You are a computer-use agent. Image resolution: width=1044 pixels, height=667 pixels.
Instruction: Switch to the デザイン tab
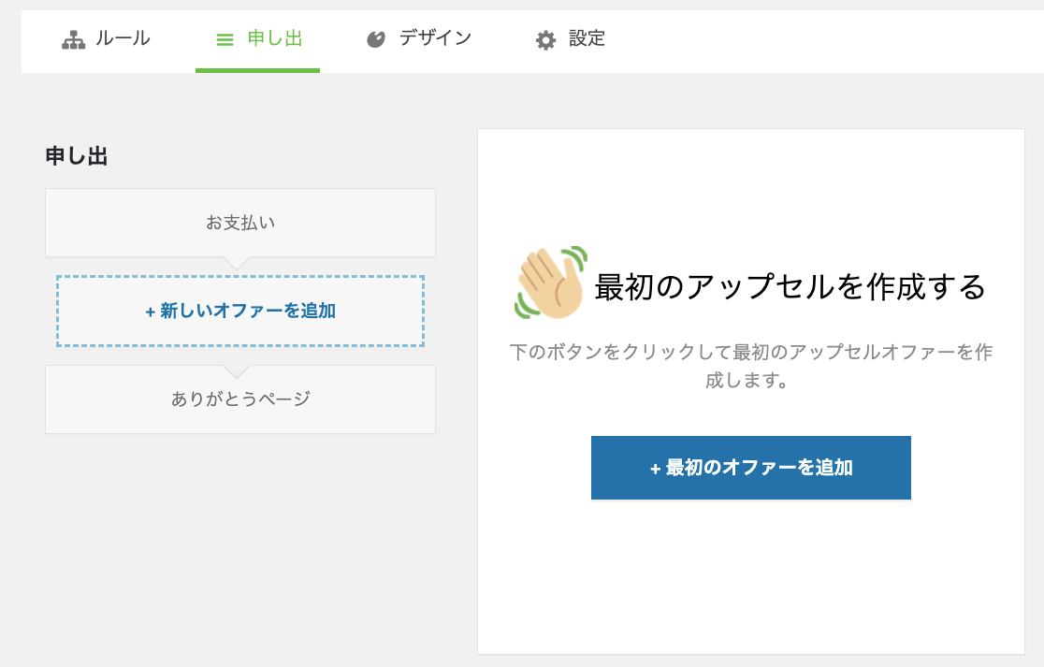[x=419, y=39]
